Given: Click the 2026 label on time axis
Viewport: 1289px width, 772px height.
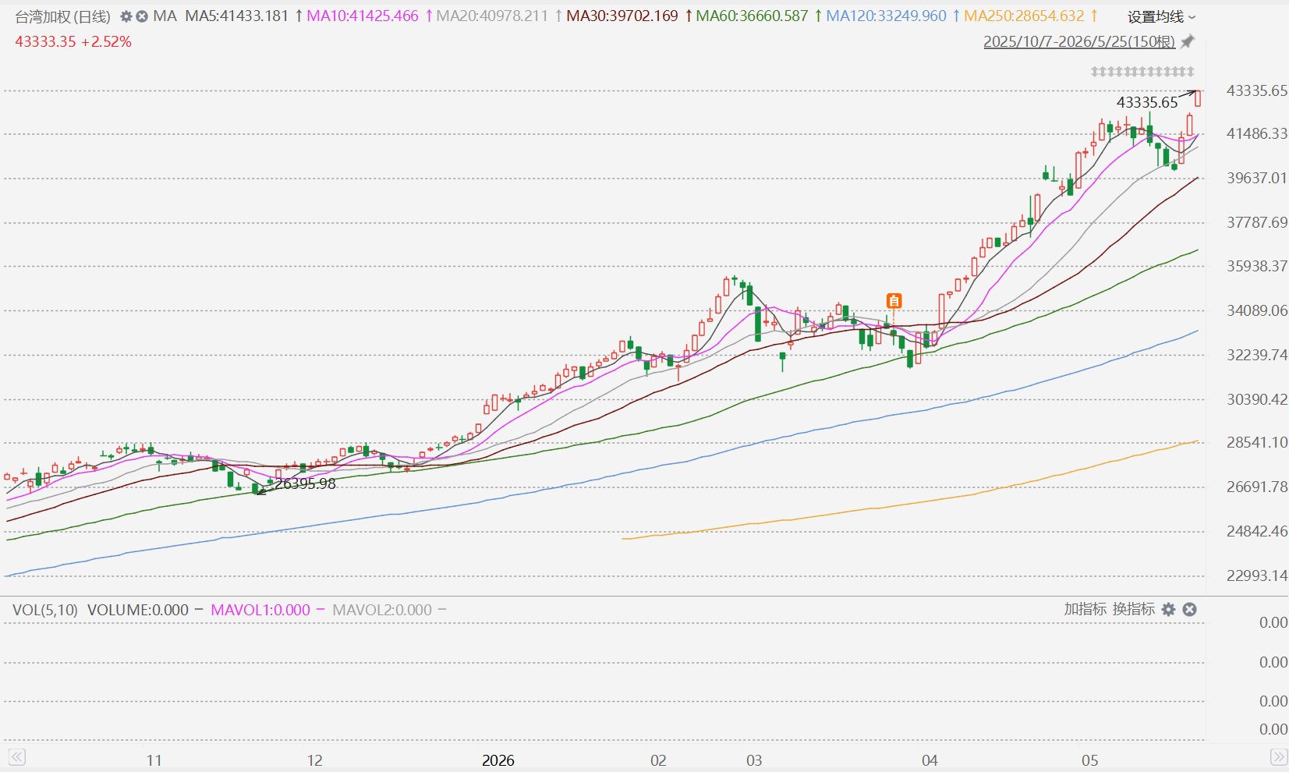Looking at the screenshot, I should pos(498,760).
